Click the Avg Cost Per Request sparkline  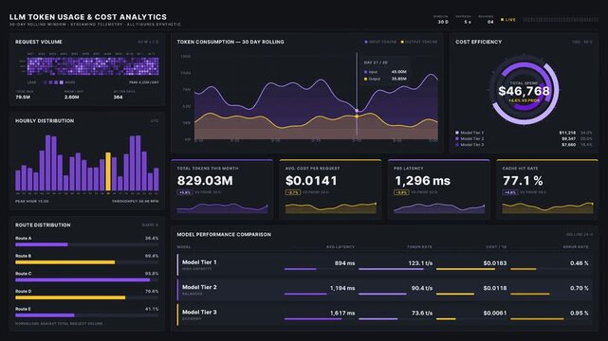pos(331,207)
